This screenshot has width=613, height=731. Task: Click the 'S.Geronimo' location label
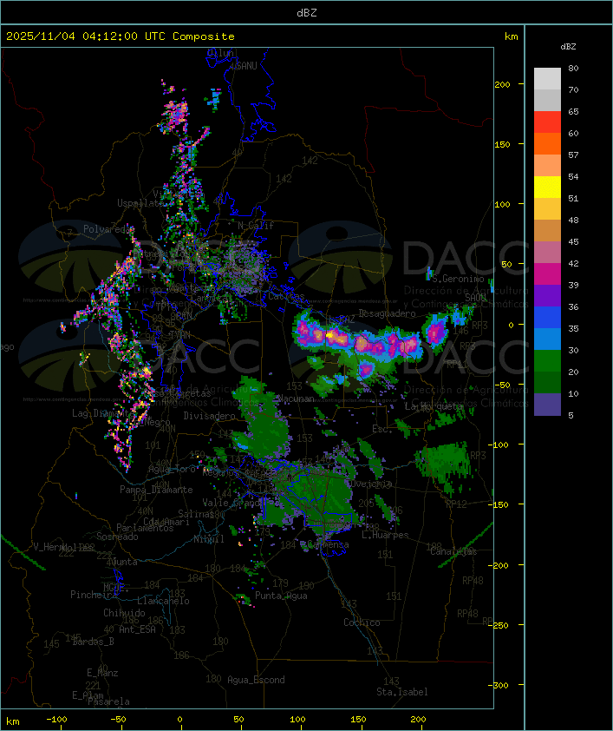[x=458, y=279]
